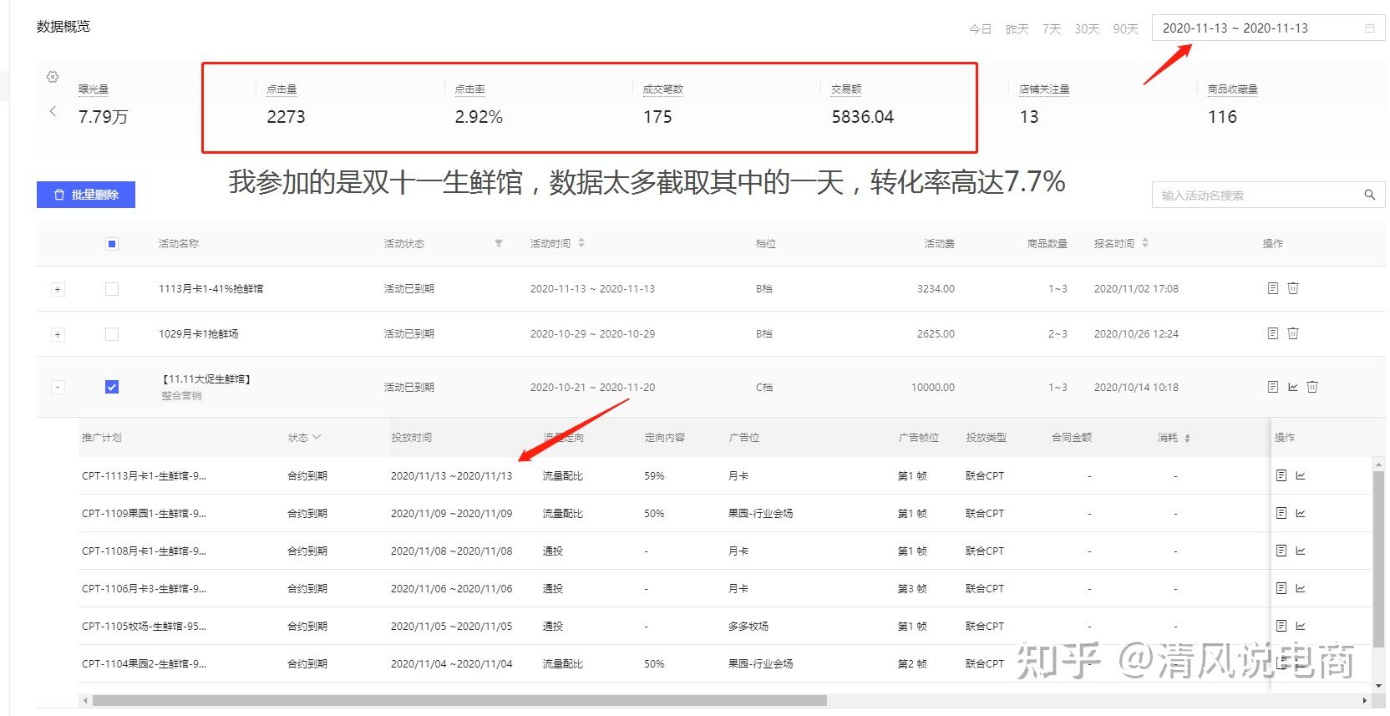
Task: Select the 7天 time range
Action: 1052,29
